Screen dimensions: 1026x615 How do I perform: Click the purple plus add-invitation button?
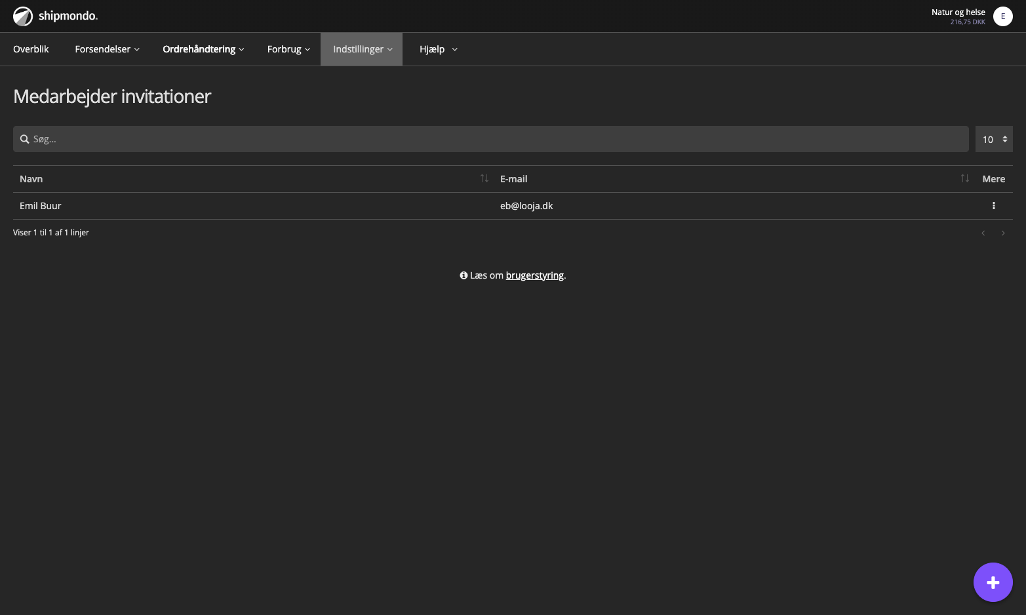coord(993,582)
